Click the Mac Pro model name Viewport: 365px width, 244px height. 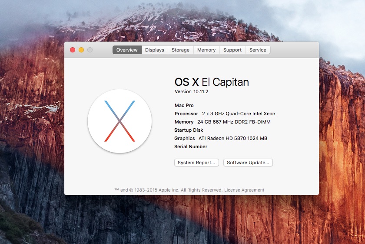click(184, 105)
